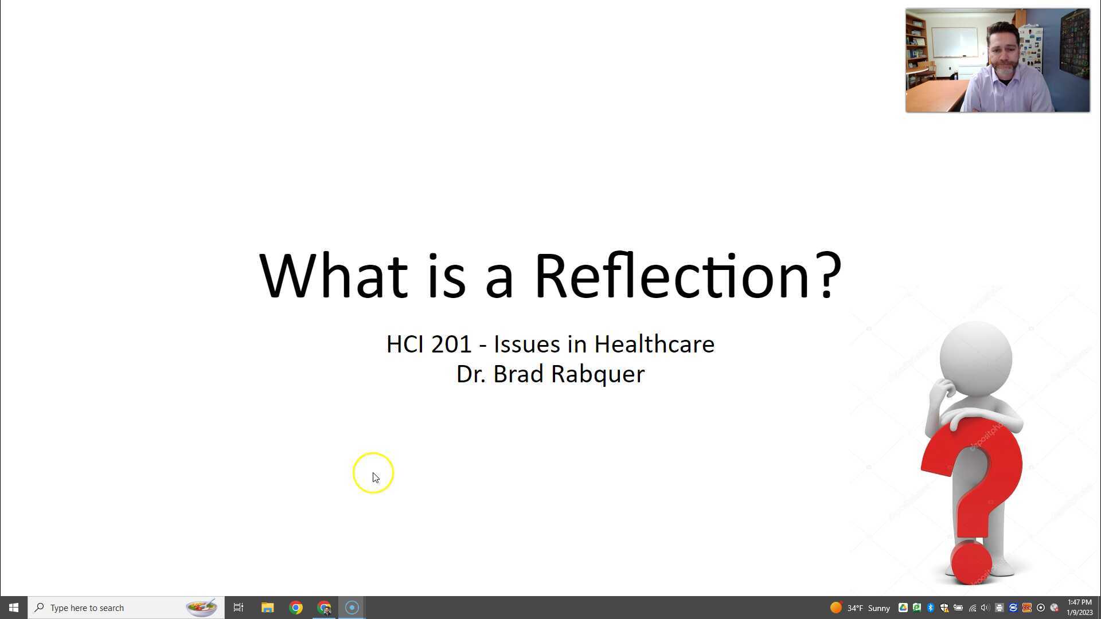Check battery status in the system tray
1101x619 pixels.
coord(958,608)
